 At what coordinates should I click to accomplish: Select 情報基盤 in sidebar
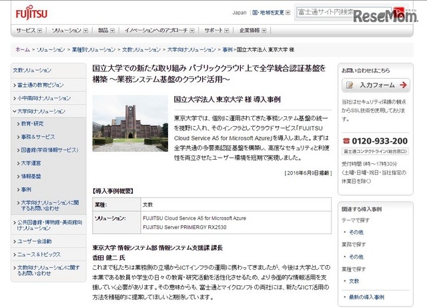pyautogui.click(x=31, y=176)
